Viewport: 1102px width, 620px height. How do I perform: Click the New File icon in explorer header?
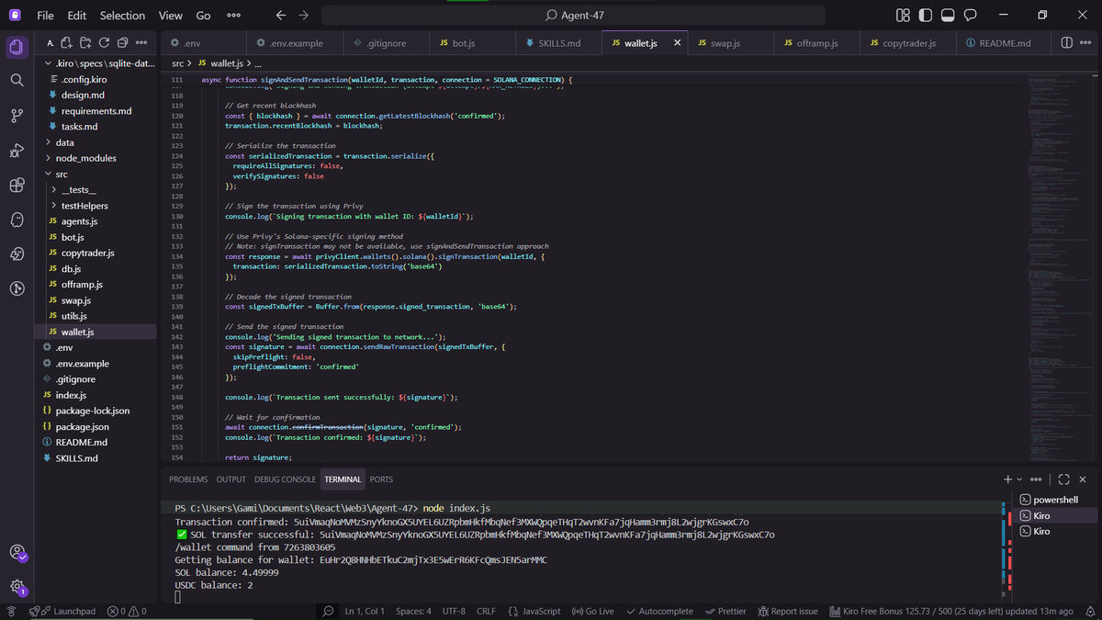[67, 43]
